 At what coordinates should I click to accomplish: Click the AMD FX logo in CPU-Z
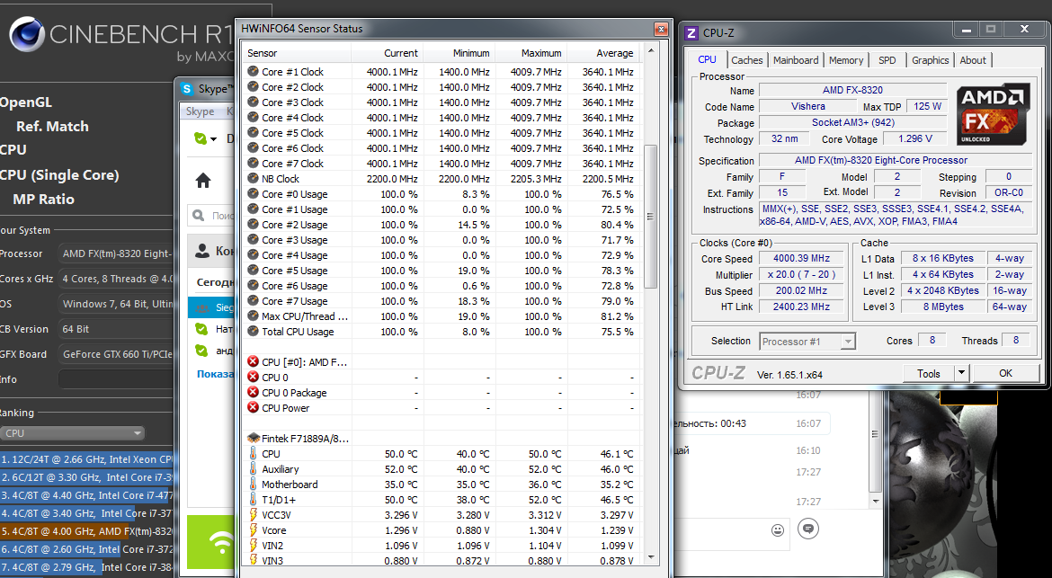coord(993,114)
